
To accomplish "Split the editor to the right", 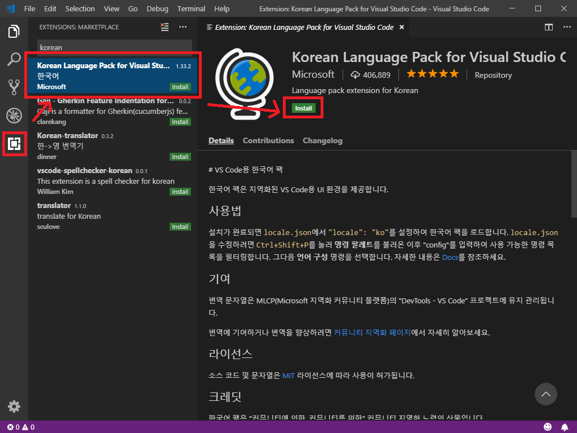I will tap(549, 27).
